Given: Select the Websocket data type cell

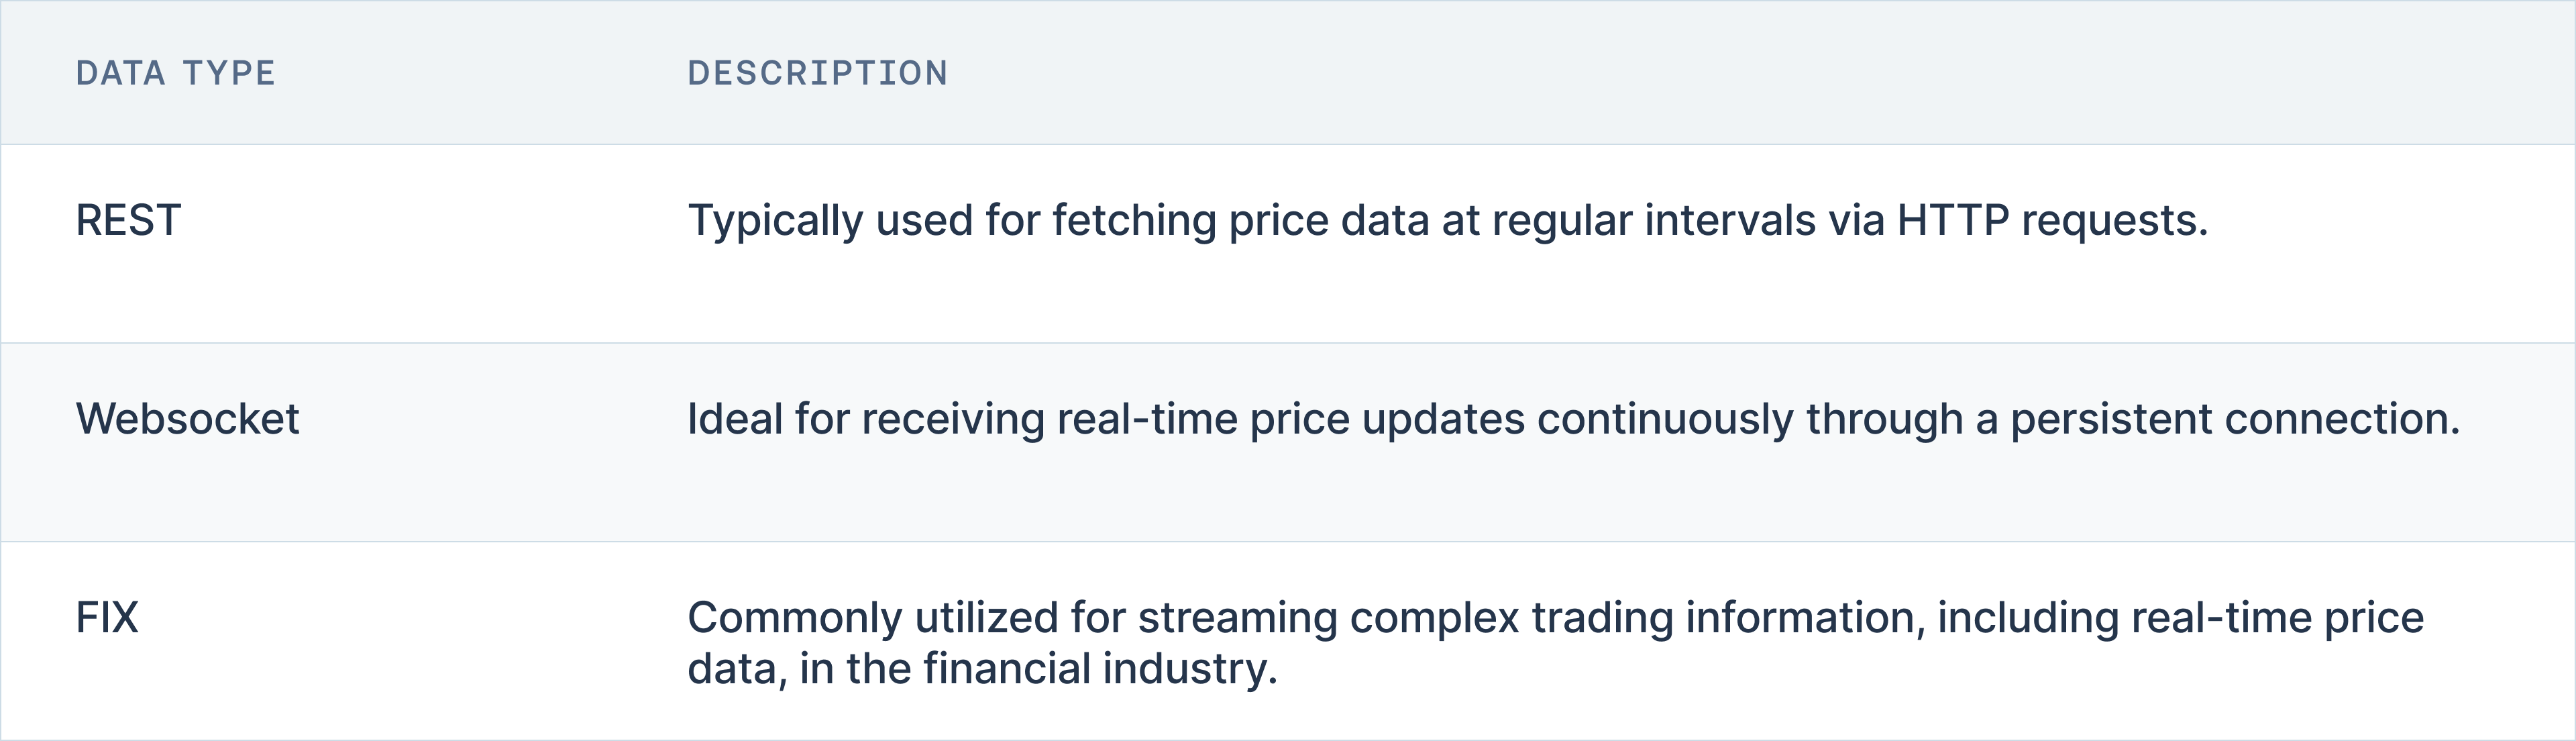Looking at the screenshot, I should click(187, 419).
